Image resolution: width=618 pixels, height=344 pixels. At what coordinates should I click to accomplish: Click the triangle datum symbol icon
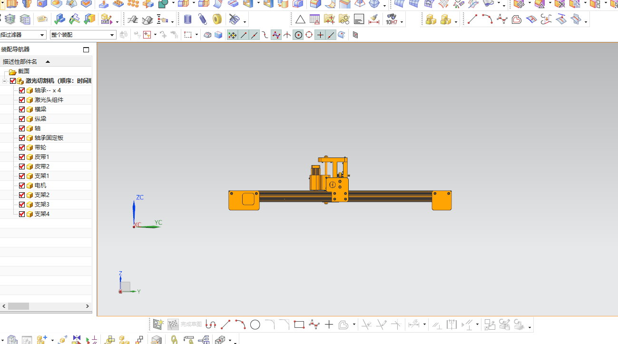point(300,20)
